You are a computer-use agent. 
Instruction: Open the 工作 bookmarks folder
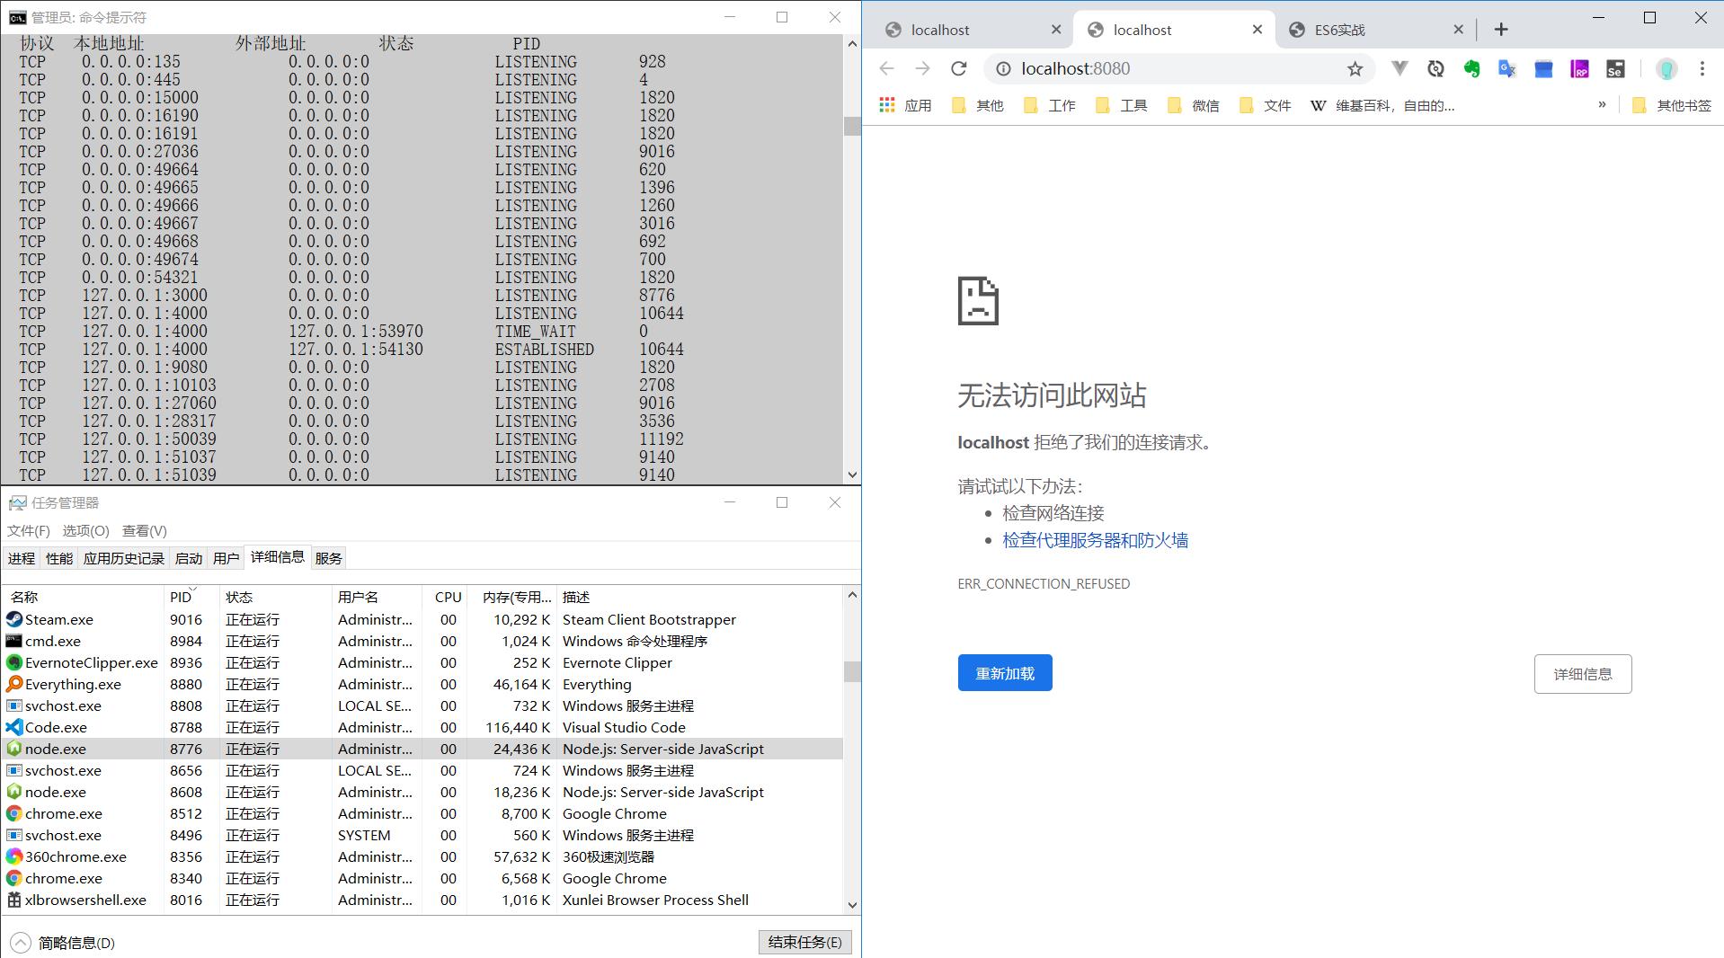tap(1049, 105)
